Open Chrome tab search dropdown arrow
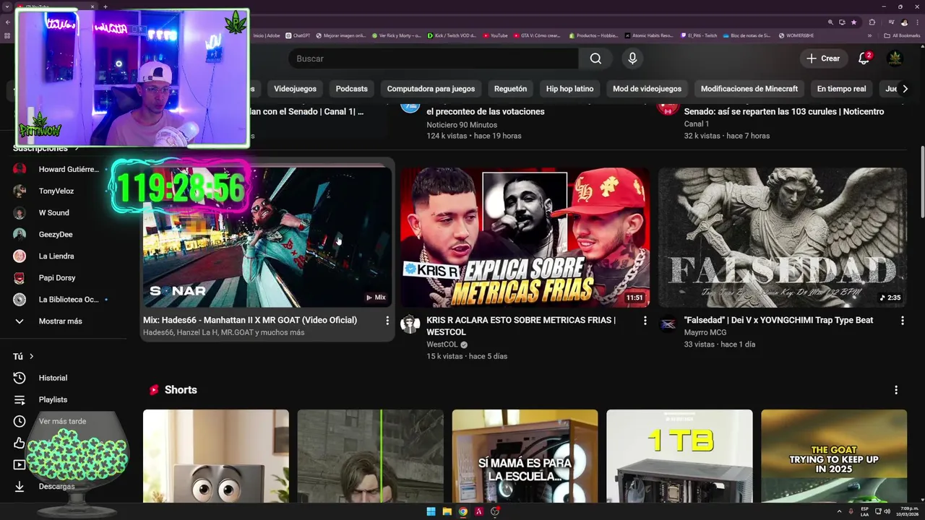The height and width of the screenshot is (520, 925). (7, 6)
